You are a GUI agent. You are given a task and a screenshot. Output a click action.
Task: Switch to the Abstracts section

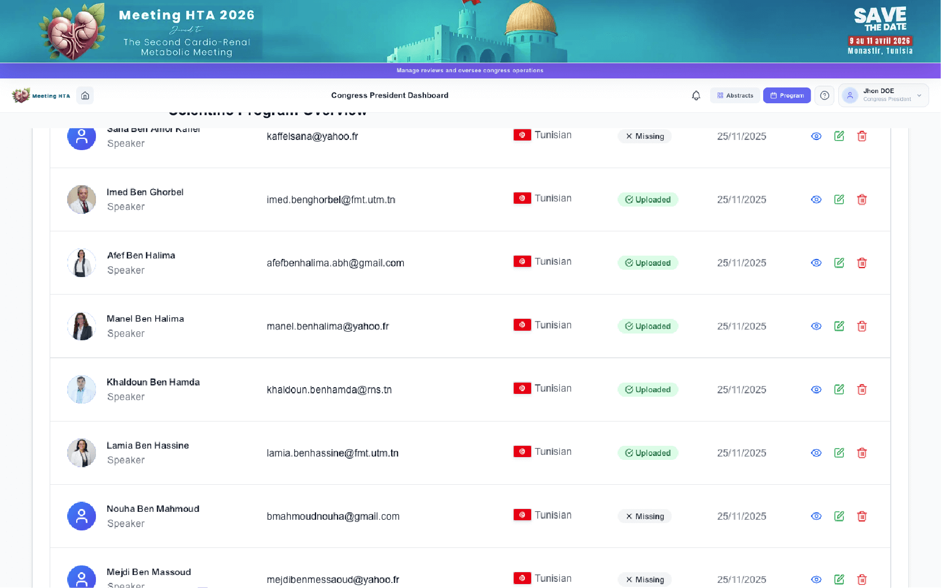click(735, 95)
